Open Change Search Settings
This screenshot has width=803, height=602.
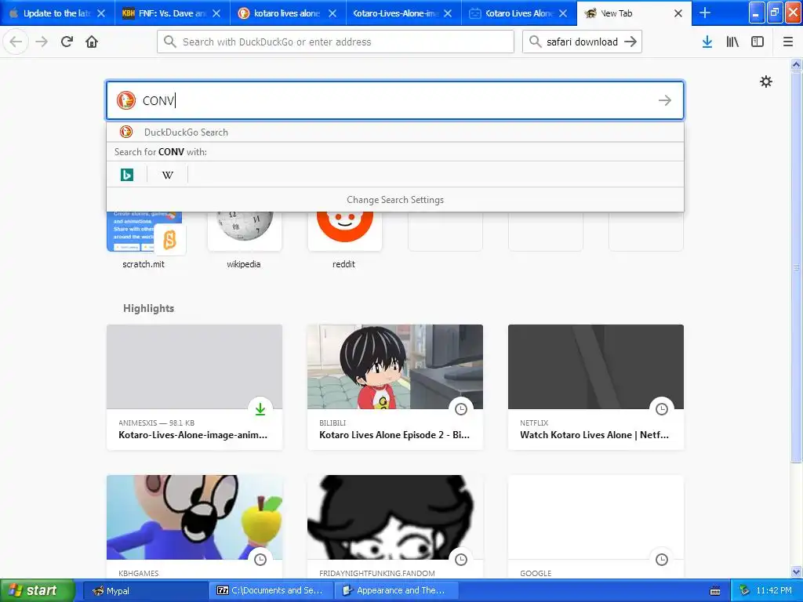(x=395, y=200)
